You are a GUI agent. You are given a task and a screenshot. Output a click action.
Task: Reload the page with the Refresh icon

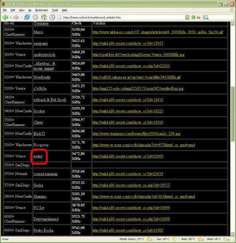pos(27,17)
